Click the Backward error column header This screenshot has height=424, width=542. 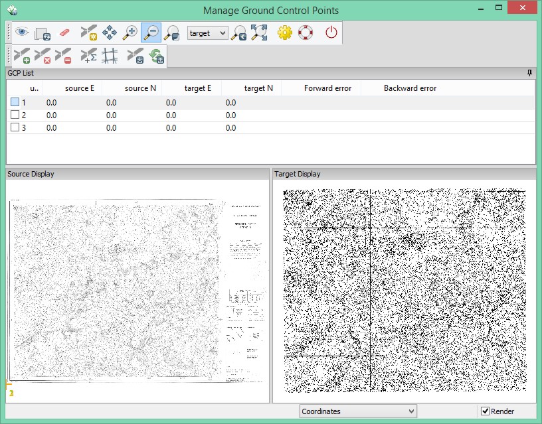click(410, 88)
